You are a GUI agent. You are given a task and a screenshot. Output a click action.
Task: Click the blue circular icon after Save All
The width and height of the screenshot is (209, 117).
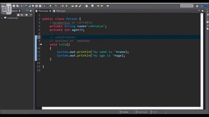pos(22,6)
